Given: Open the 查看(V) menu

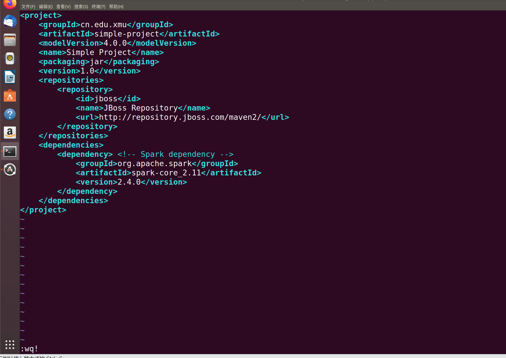Looking at the screenshot, I should click(64, 6).
